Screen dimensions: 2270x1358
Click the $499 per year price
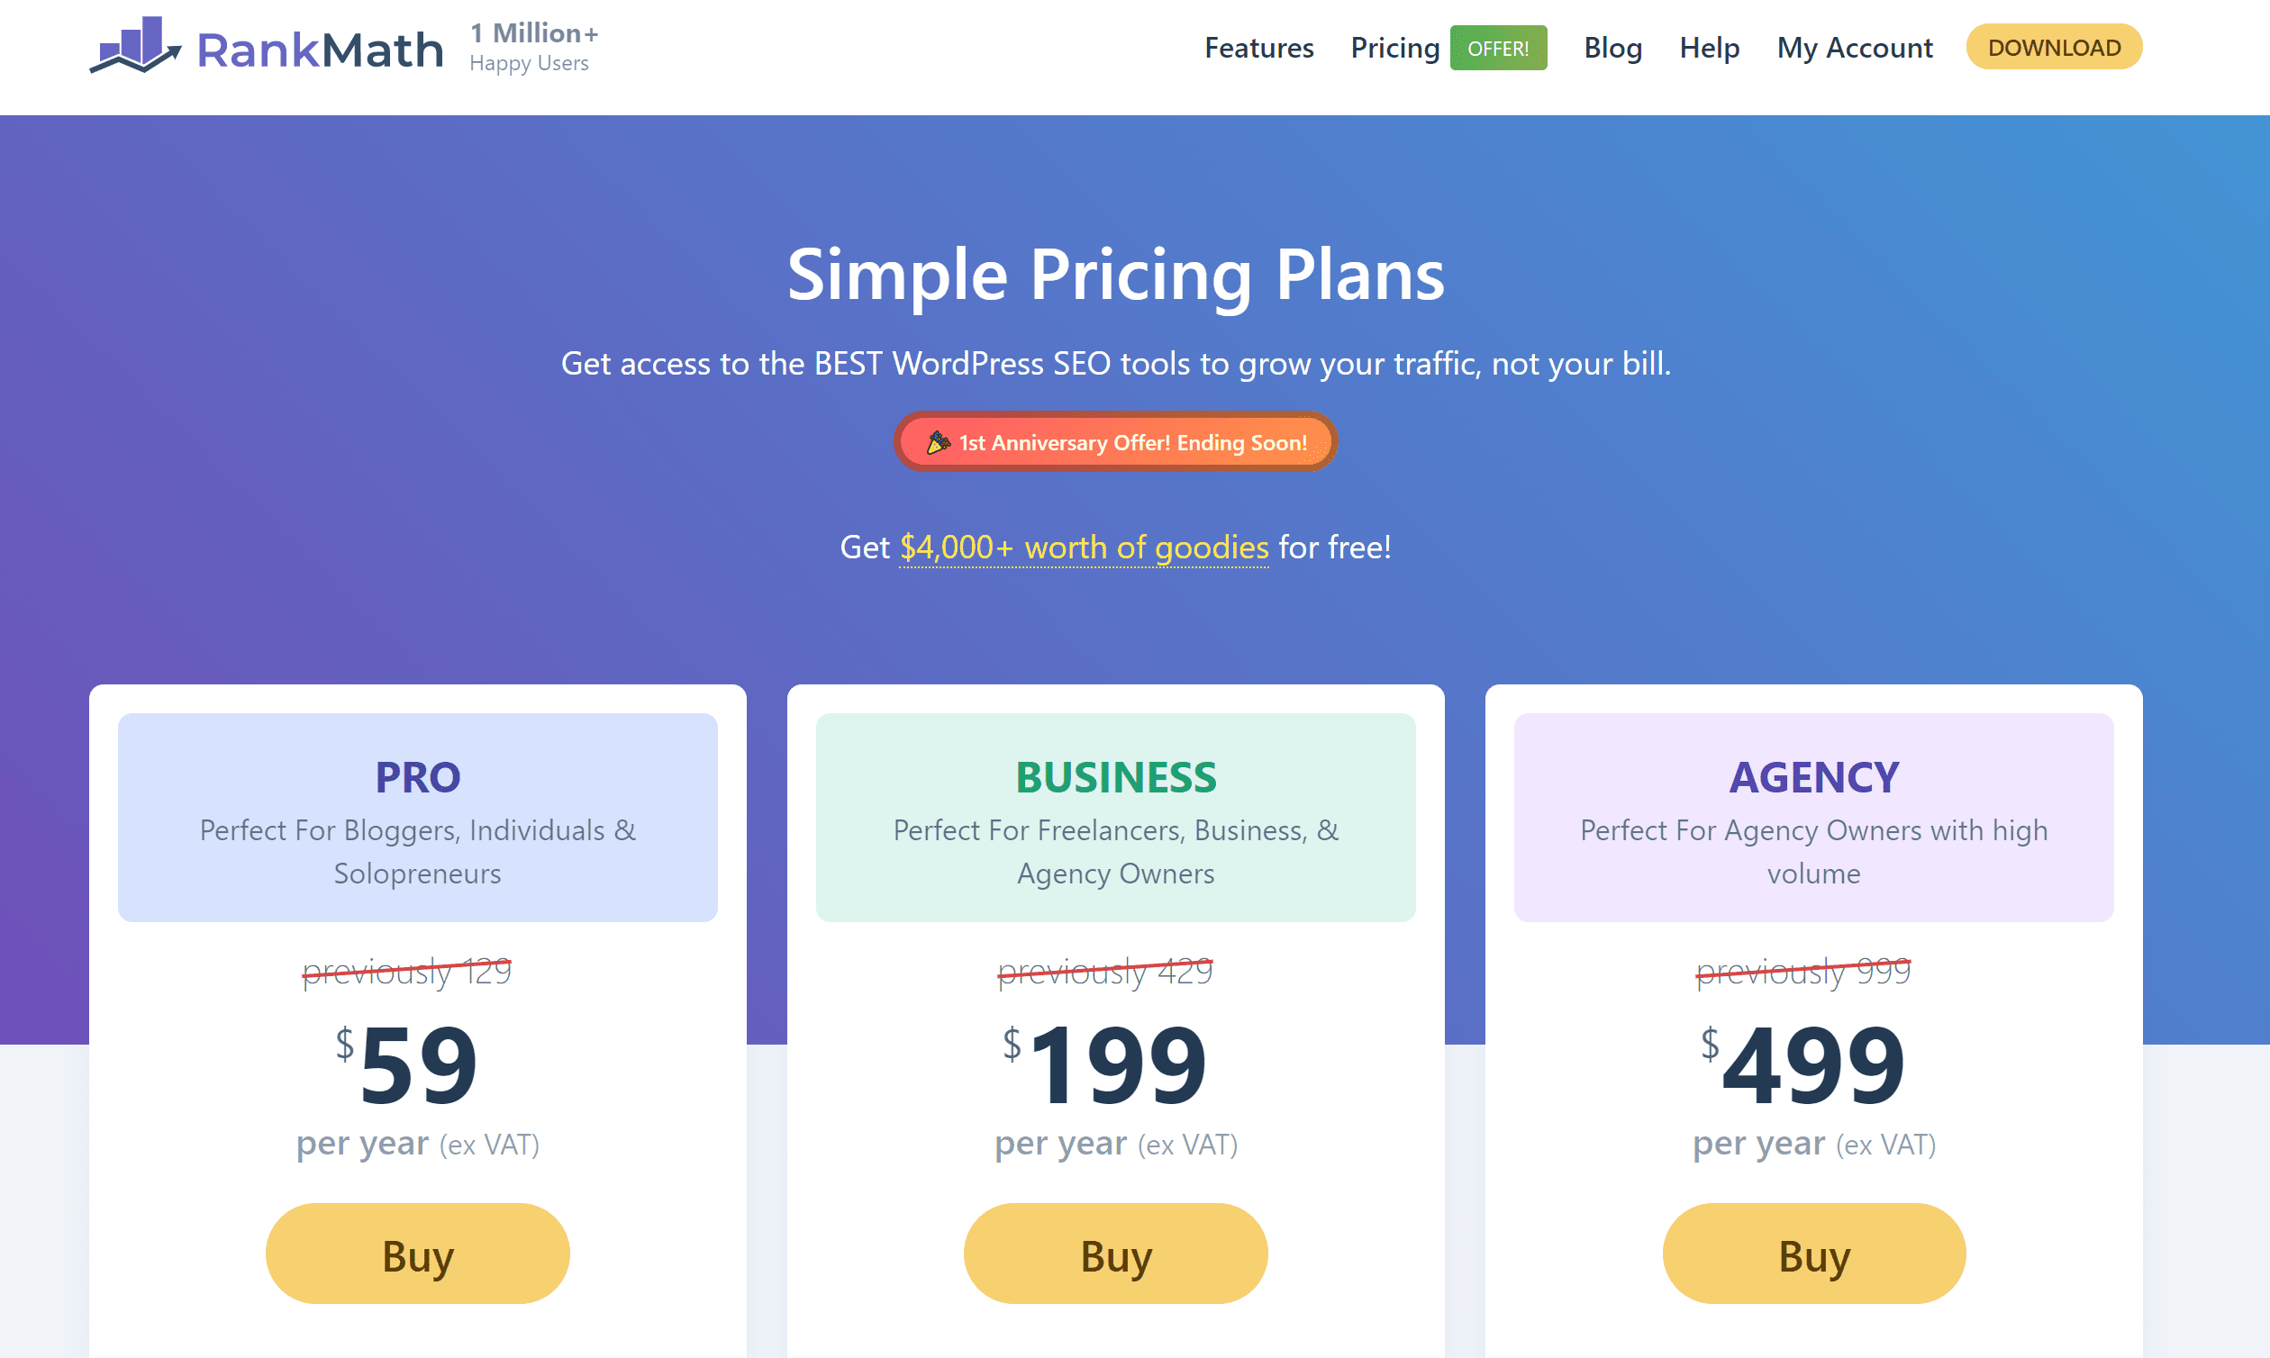[1813, 1062]
